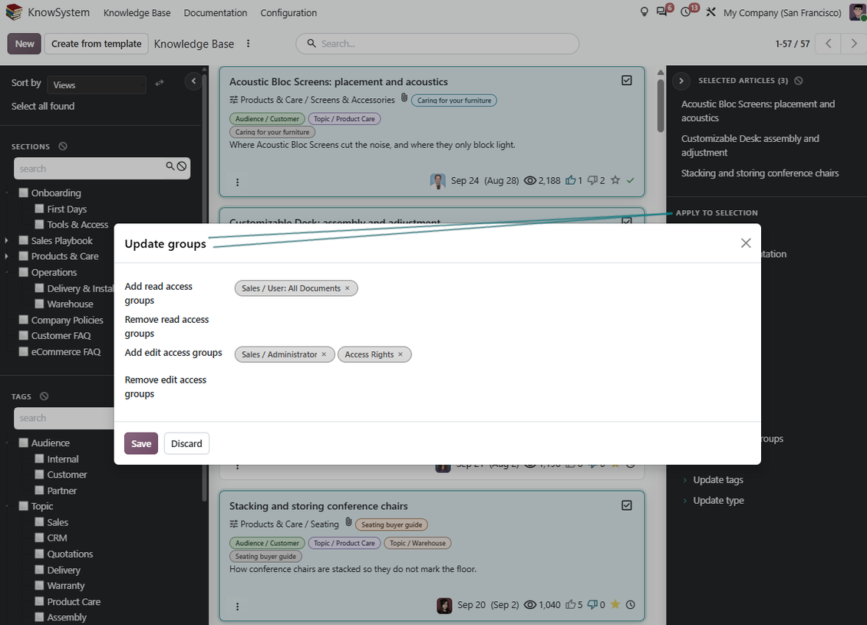
Task: Collapse the left sidebar with the arrow
Action: [x=193, y=81]
